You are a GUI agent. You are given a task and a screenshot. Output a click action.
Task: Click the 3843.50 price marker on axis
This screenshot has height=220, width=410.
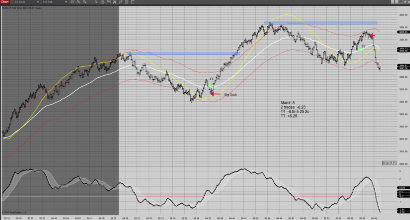click(391, 68)
